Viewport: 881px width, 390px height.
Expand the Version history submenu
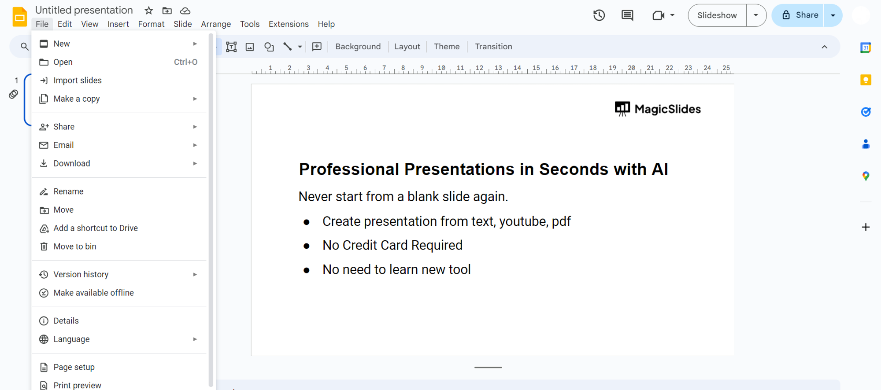[x=195, y=274]
